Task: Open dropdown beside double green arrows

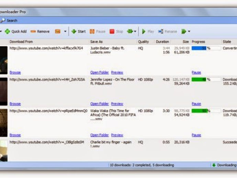Action: [135, 32]
